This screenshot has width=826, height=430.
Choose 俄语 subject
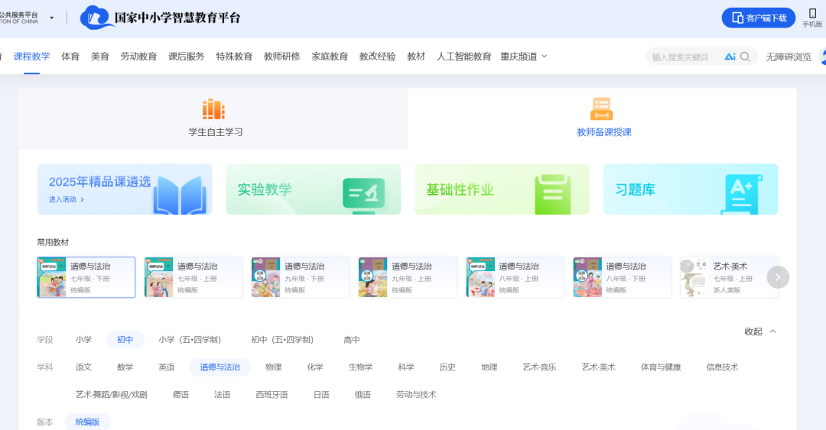pos(363,394)
